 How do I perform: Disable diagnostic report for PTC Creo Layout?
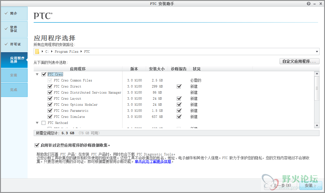pyautogui.click(x=179, y=98)
